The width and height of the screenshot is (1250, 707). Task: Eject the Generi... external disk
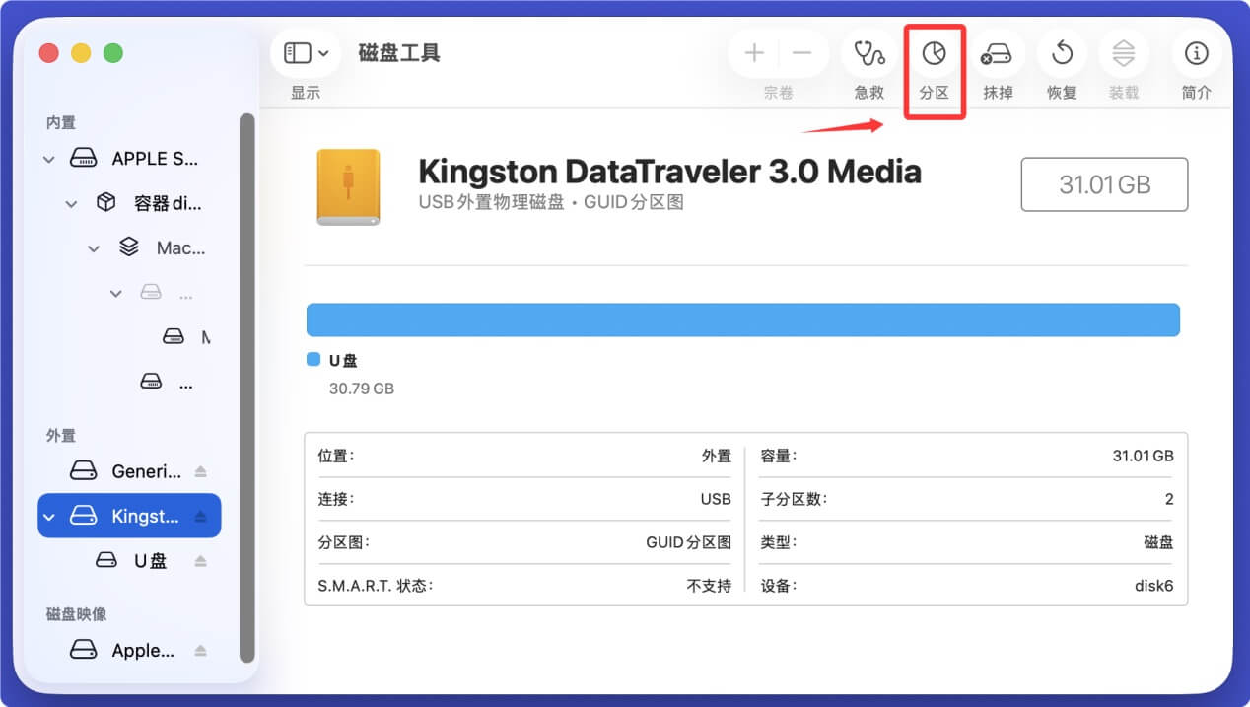coord(201,471)
